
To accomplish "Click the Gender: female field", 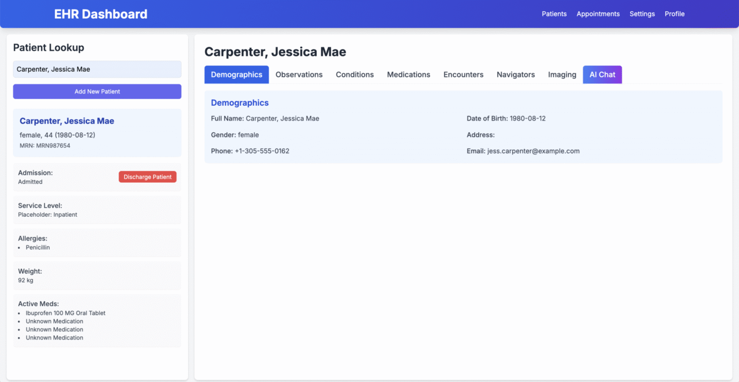I will tap(235, 135).
